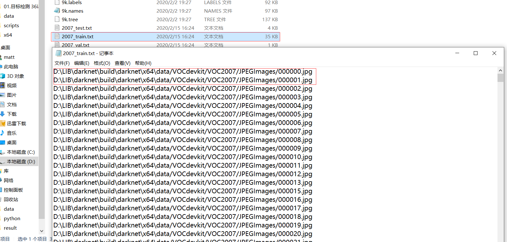Select 此电脑 in the navigation pane
The width and height of the screenshot is (507, 242).
[11, 66]
